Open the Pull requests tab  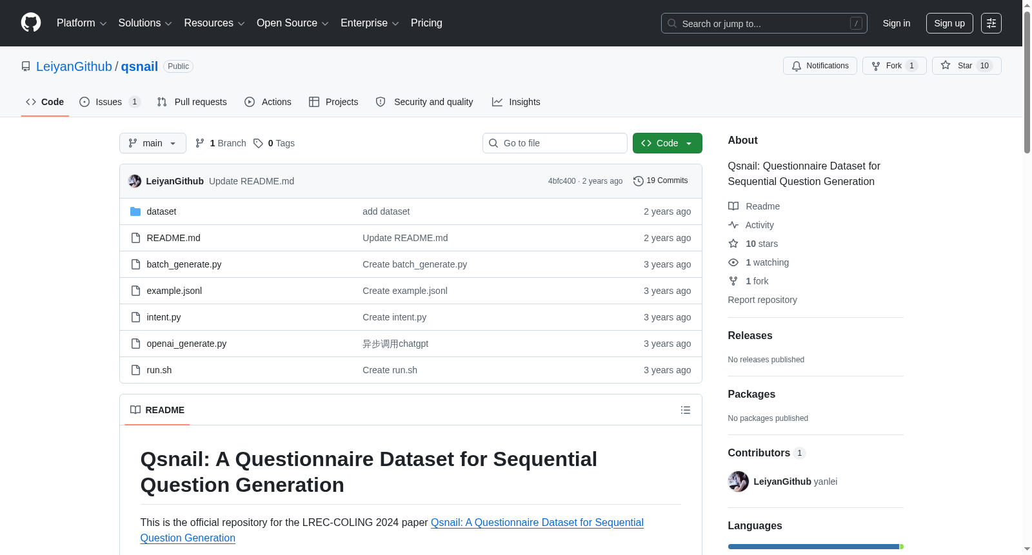(x=192, y=102)
